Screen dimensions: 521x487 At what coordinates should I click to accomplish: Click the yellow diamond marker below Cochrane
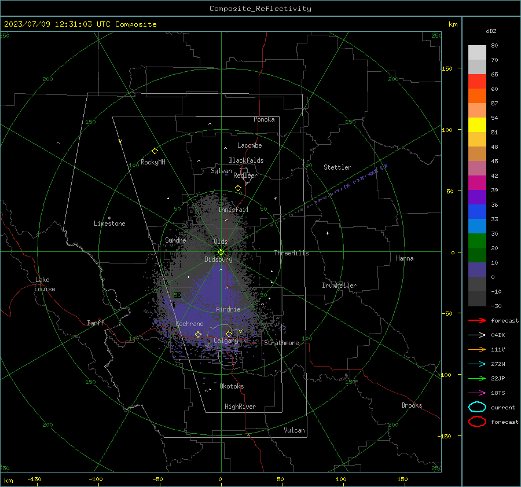pos(199,334)
